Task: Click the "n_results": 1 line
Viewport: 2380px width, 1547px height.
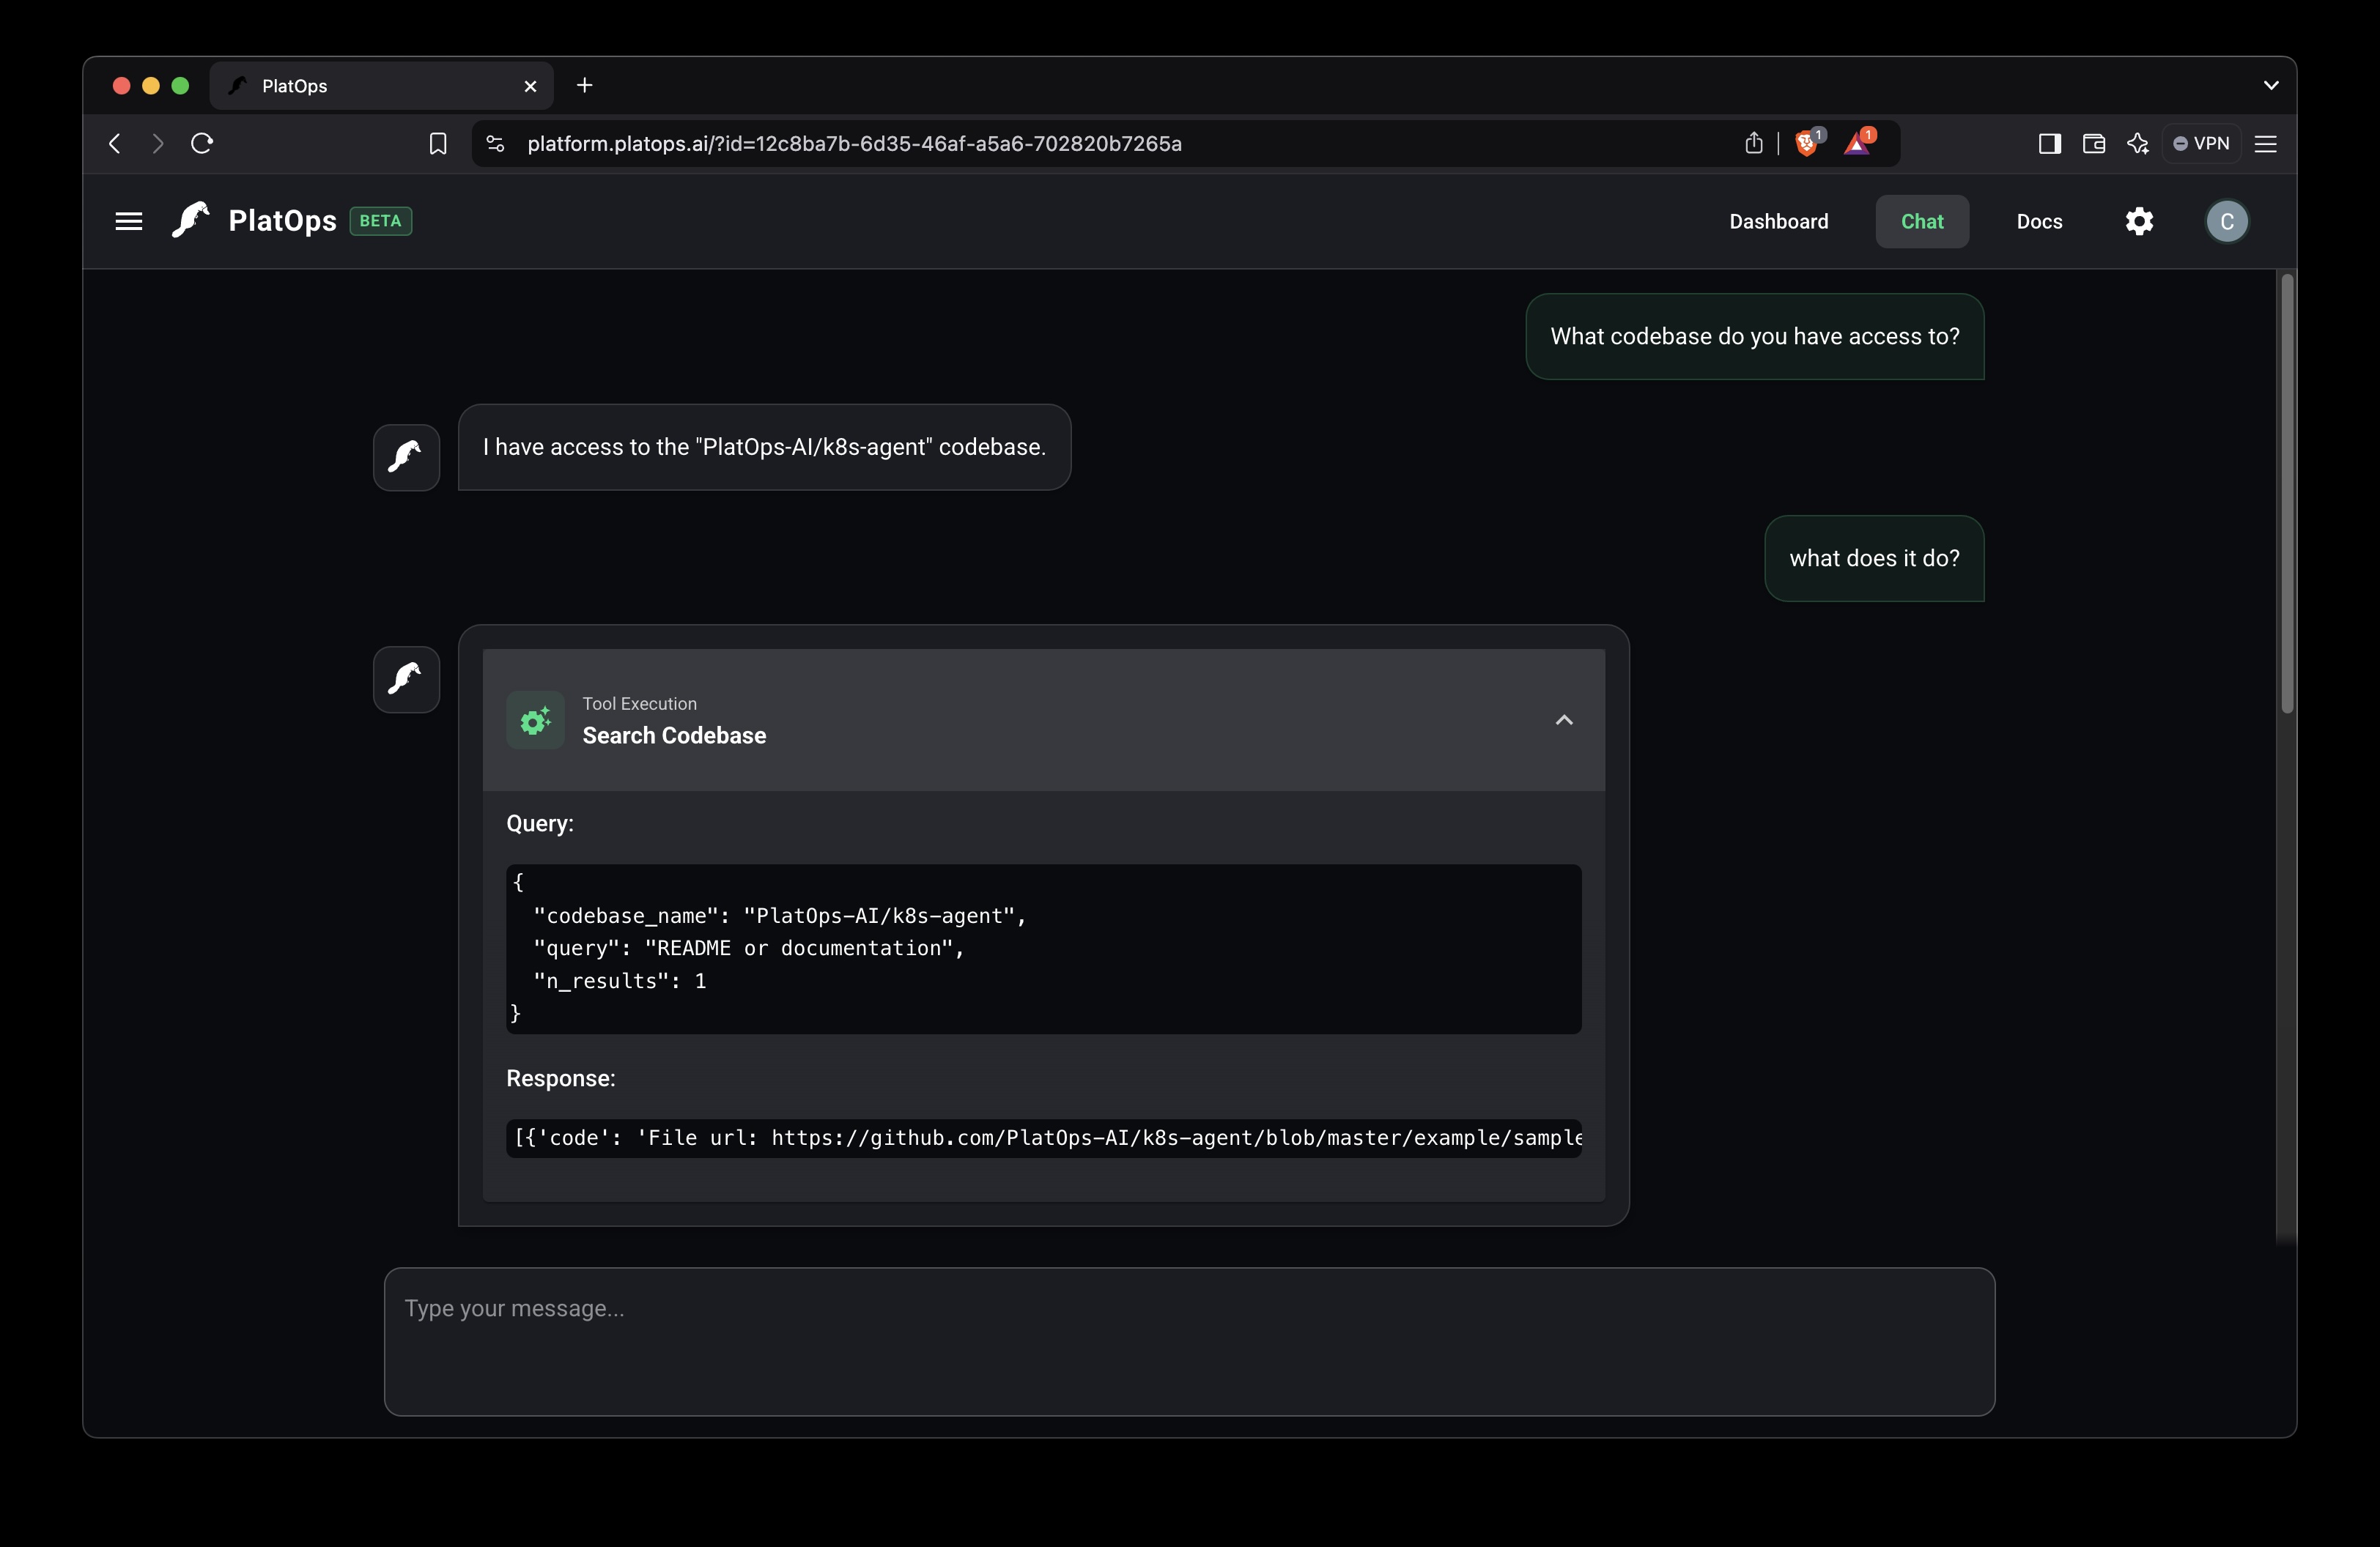Action: point(620,982)
